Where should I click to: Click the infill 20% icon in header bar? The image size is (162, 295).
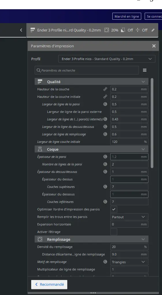click(107, 30)
